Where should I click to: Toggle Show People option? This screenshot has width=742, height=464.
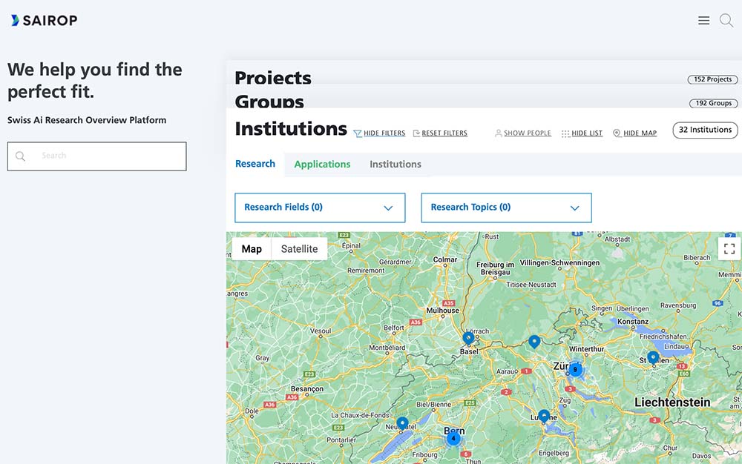(x=523, y=133)
